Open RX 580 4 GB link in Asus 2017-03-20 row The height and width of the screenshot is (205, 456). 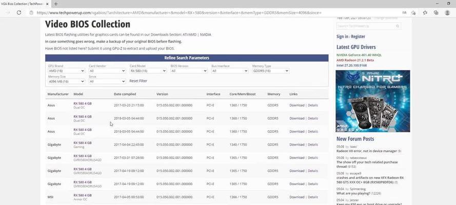pos(83,104)
